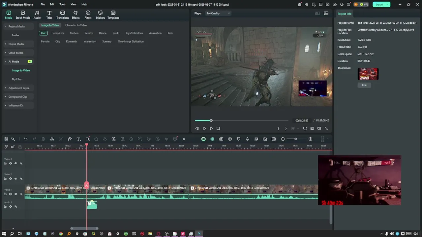
Task: Show more timeline tools with double chevron
Action: [x=184, y=139]
